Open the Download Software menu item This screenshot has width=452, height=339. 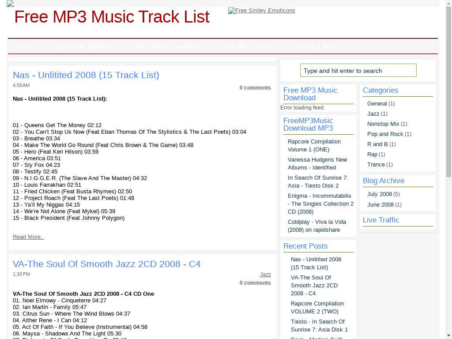(x=84, y=46)
